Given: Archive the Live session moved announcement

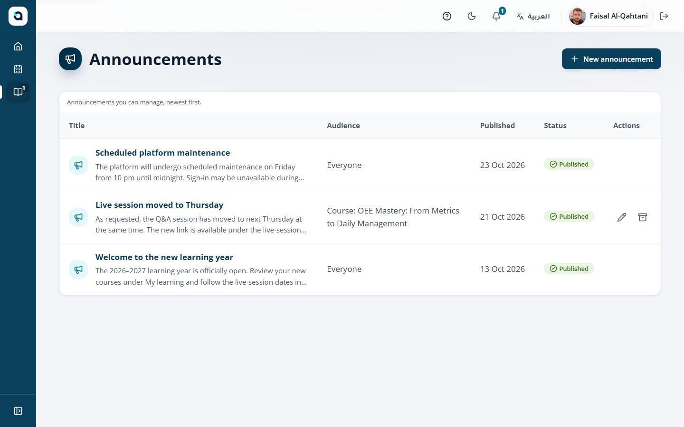Looking at the screenshot, I should click(x=643, y=217).
